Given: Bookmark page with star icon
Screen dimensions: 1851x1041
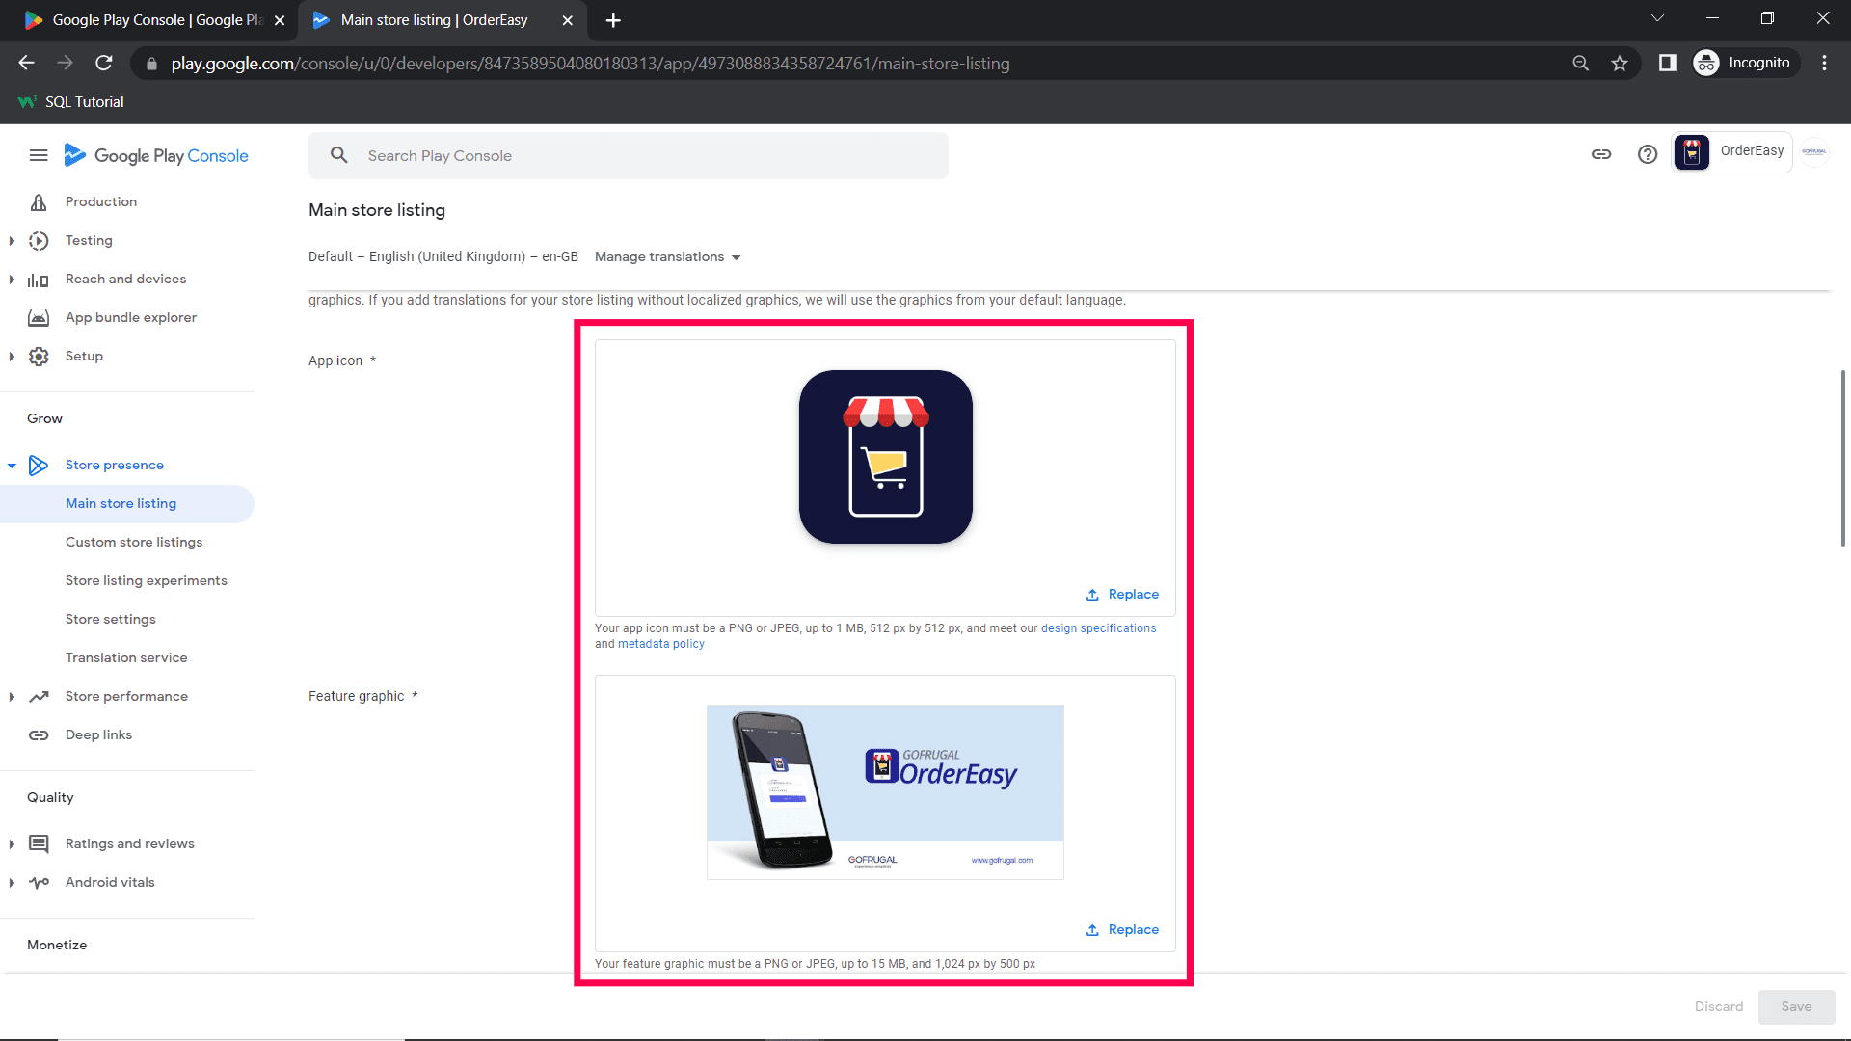Looking at the screenshot, I should (x=1620, y=64).
